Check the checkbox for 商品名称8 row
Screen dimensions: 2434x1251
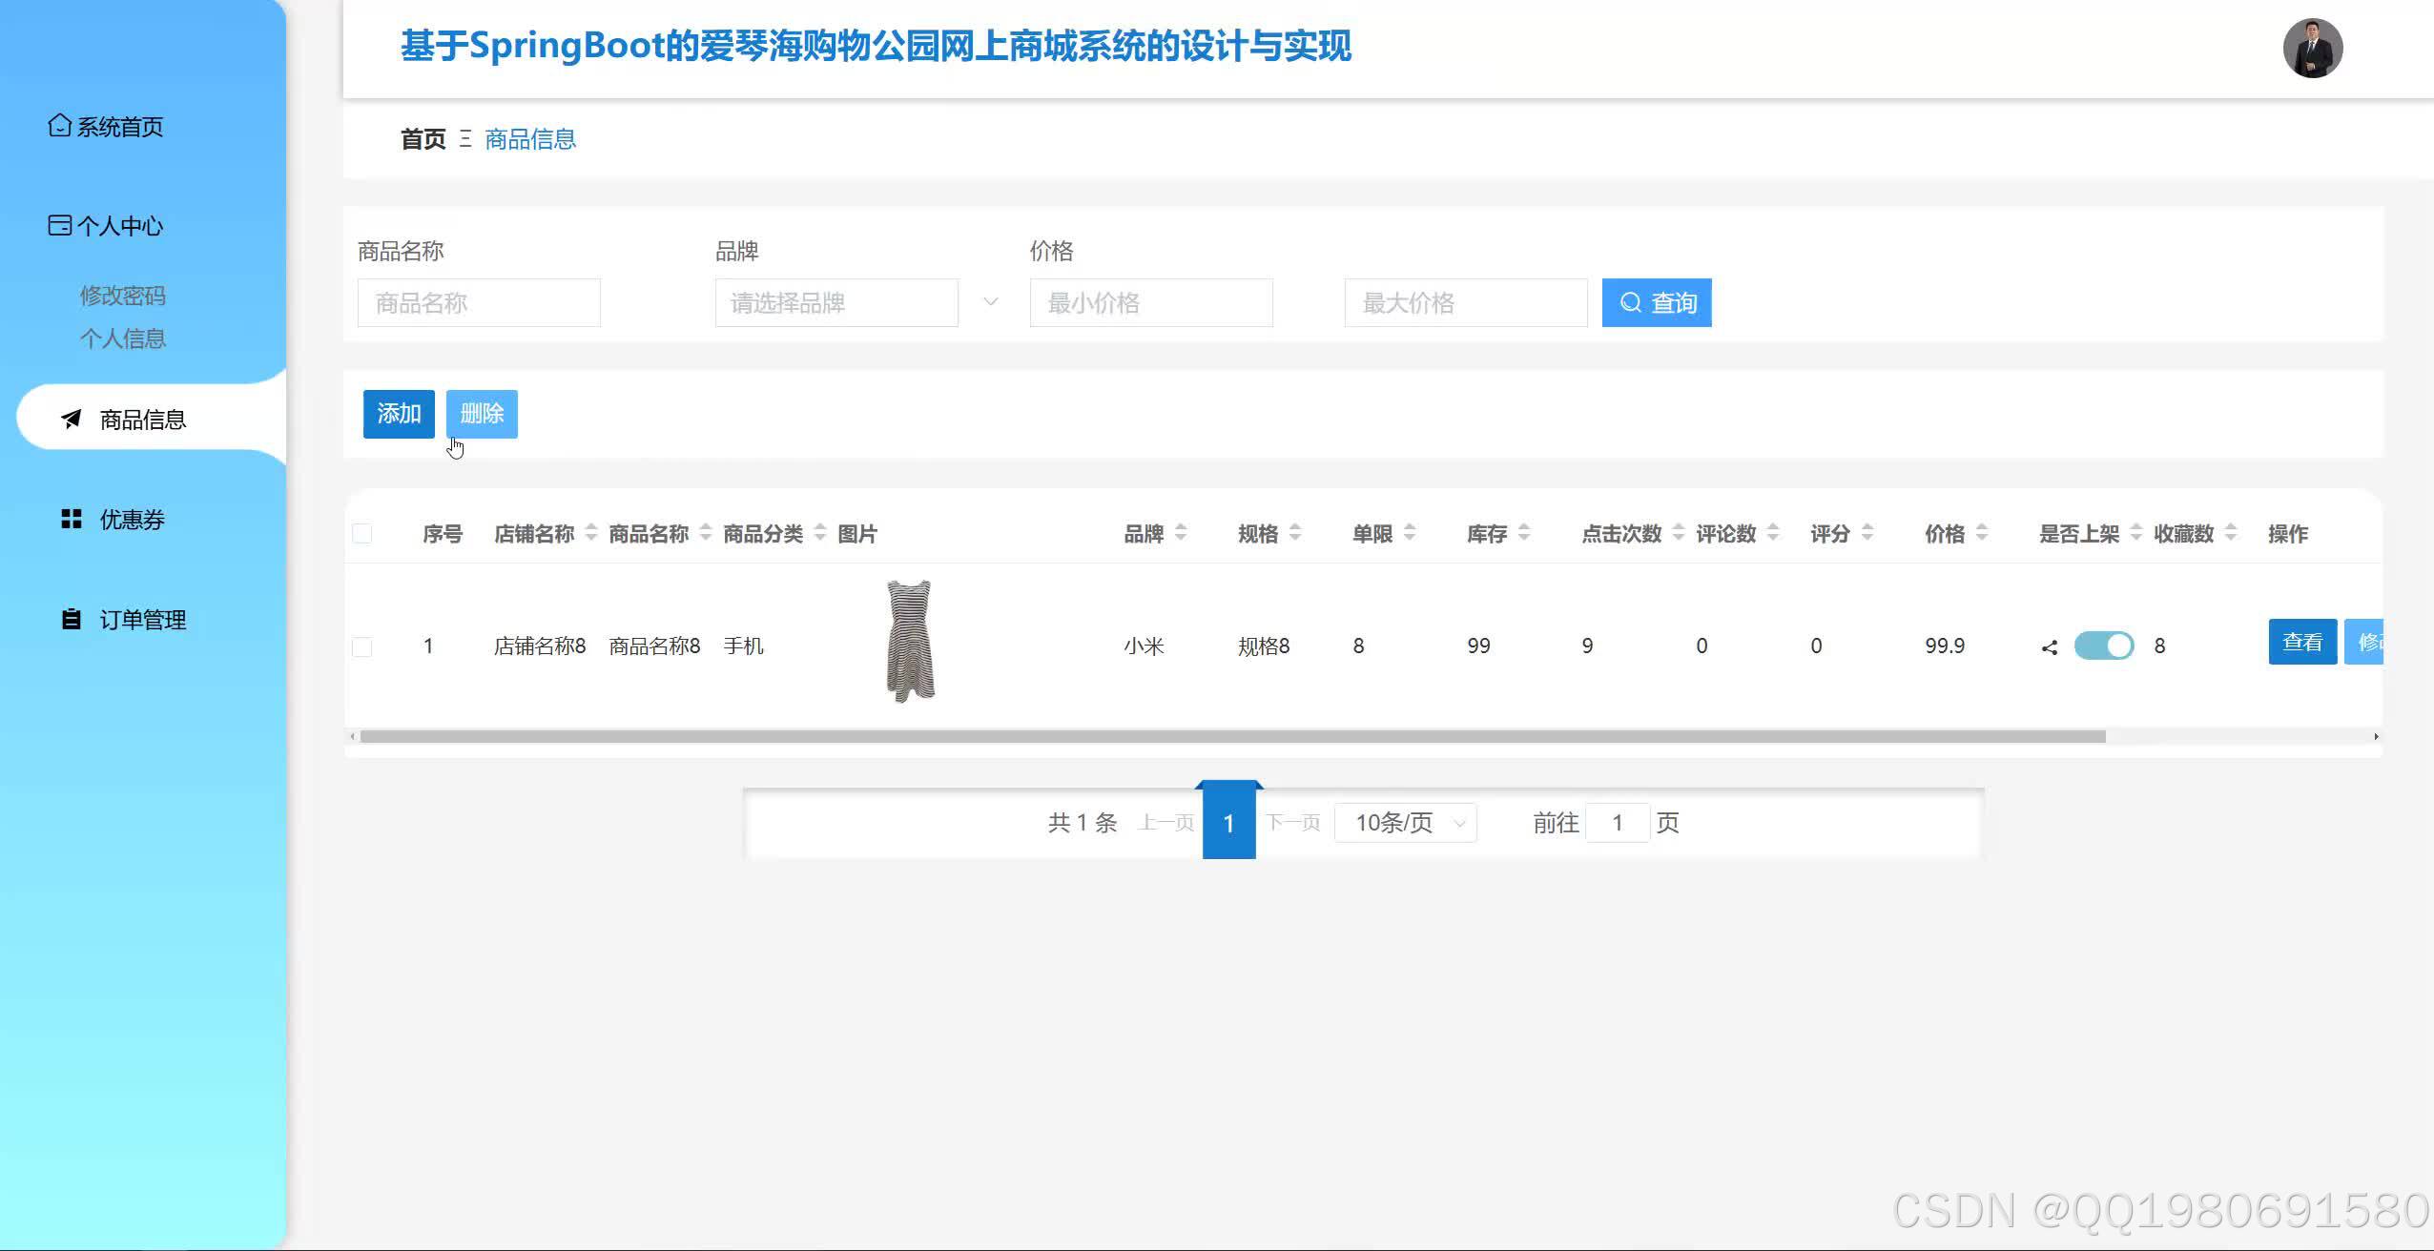coord(362,646)
